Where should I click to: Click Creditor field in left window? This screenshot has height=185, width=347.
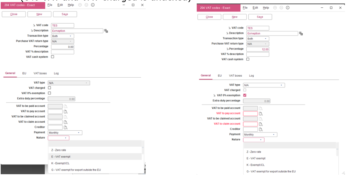(55, 128)
